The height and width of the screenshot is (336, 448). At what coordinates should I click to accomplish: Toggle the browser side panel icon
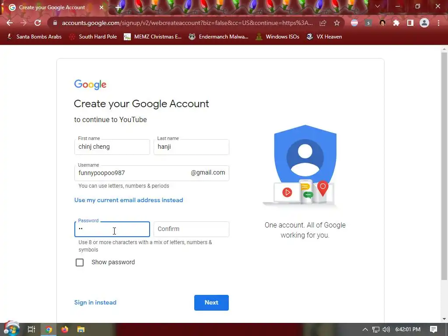[x=410, y=23]
